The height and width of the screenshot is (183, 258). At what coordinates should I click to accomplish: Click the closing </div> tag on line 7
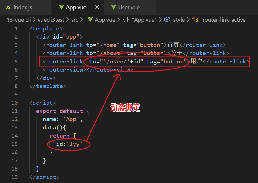pos(46,78)
